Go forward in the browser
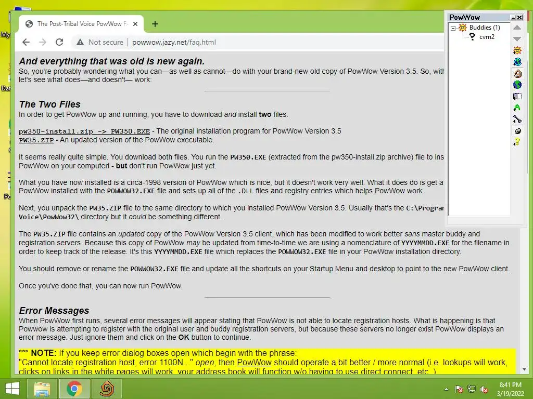Screen dimensions: 533x399 click(x=43, y=42)
